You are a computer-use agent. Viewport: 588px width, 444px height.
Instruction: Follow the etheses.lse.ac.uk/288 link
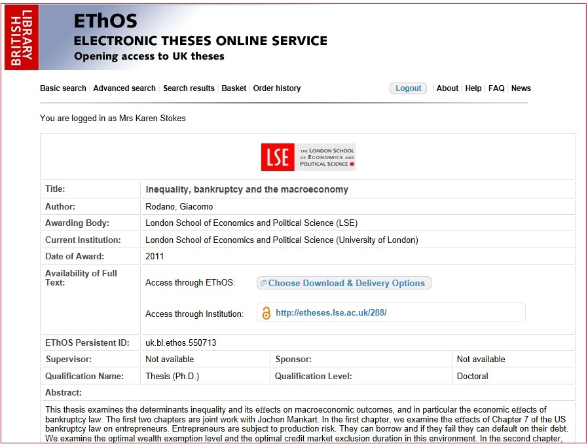pyautogui.click(x=331, y=313)
